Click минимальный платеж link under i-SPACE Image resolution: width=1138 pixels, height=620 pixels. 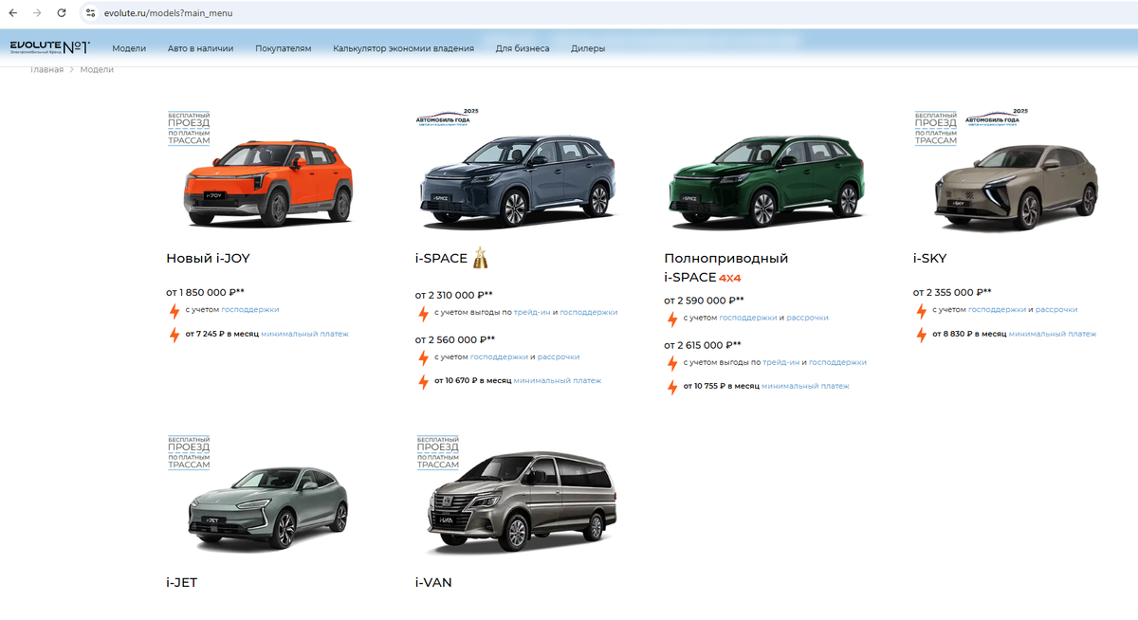point(558,381)
